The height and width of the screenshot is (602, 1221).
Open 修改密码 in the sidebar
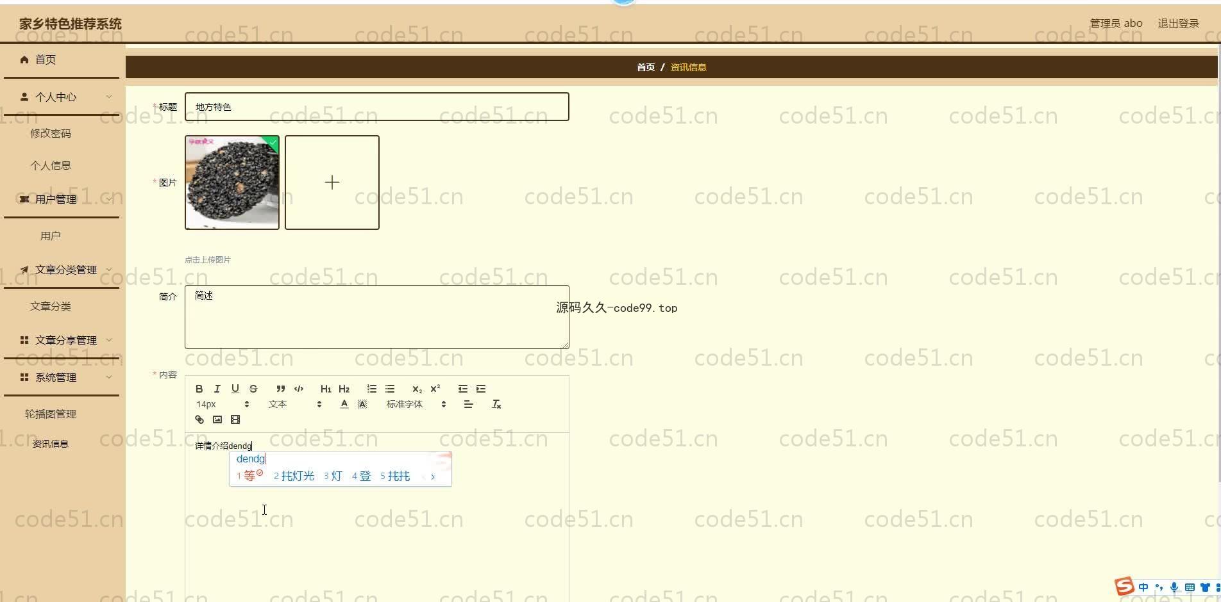(x=51, y=133)
